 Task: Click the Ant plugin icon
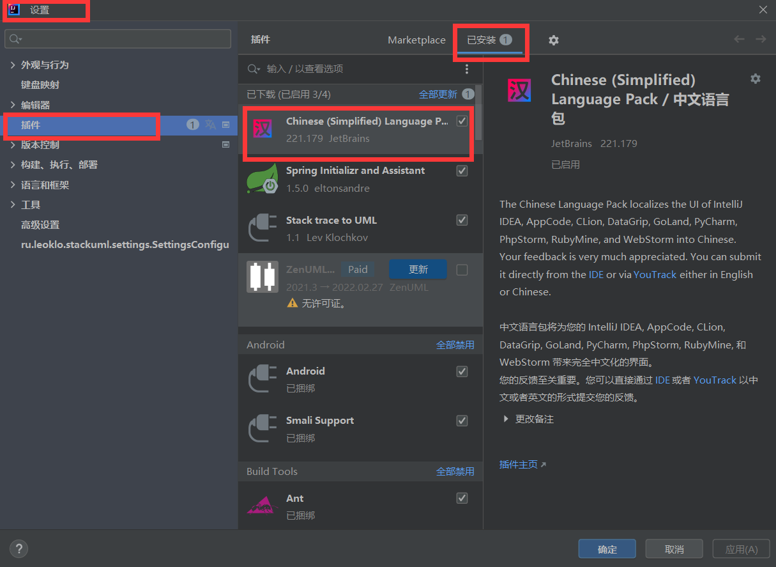click(x=262, y=506)
